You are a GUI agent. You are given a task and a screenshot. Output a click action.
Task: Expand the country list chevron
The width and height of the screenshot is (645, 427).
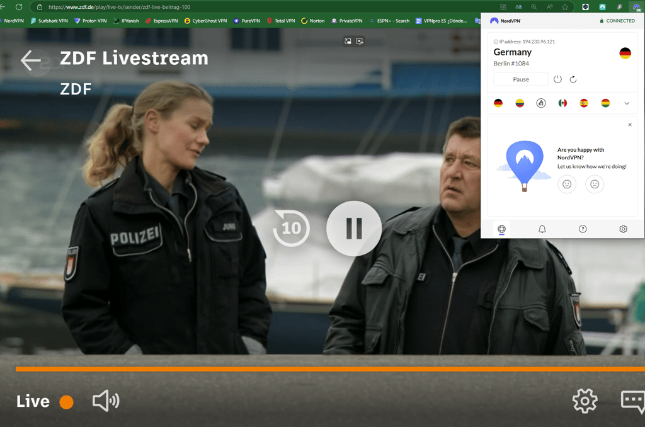pyautogui.click(x=627, y=103)
